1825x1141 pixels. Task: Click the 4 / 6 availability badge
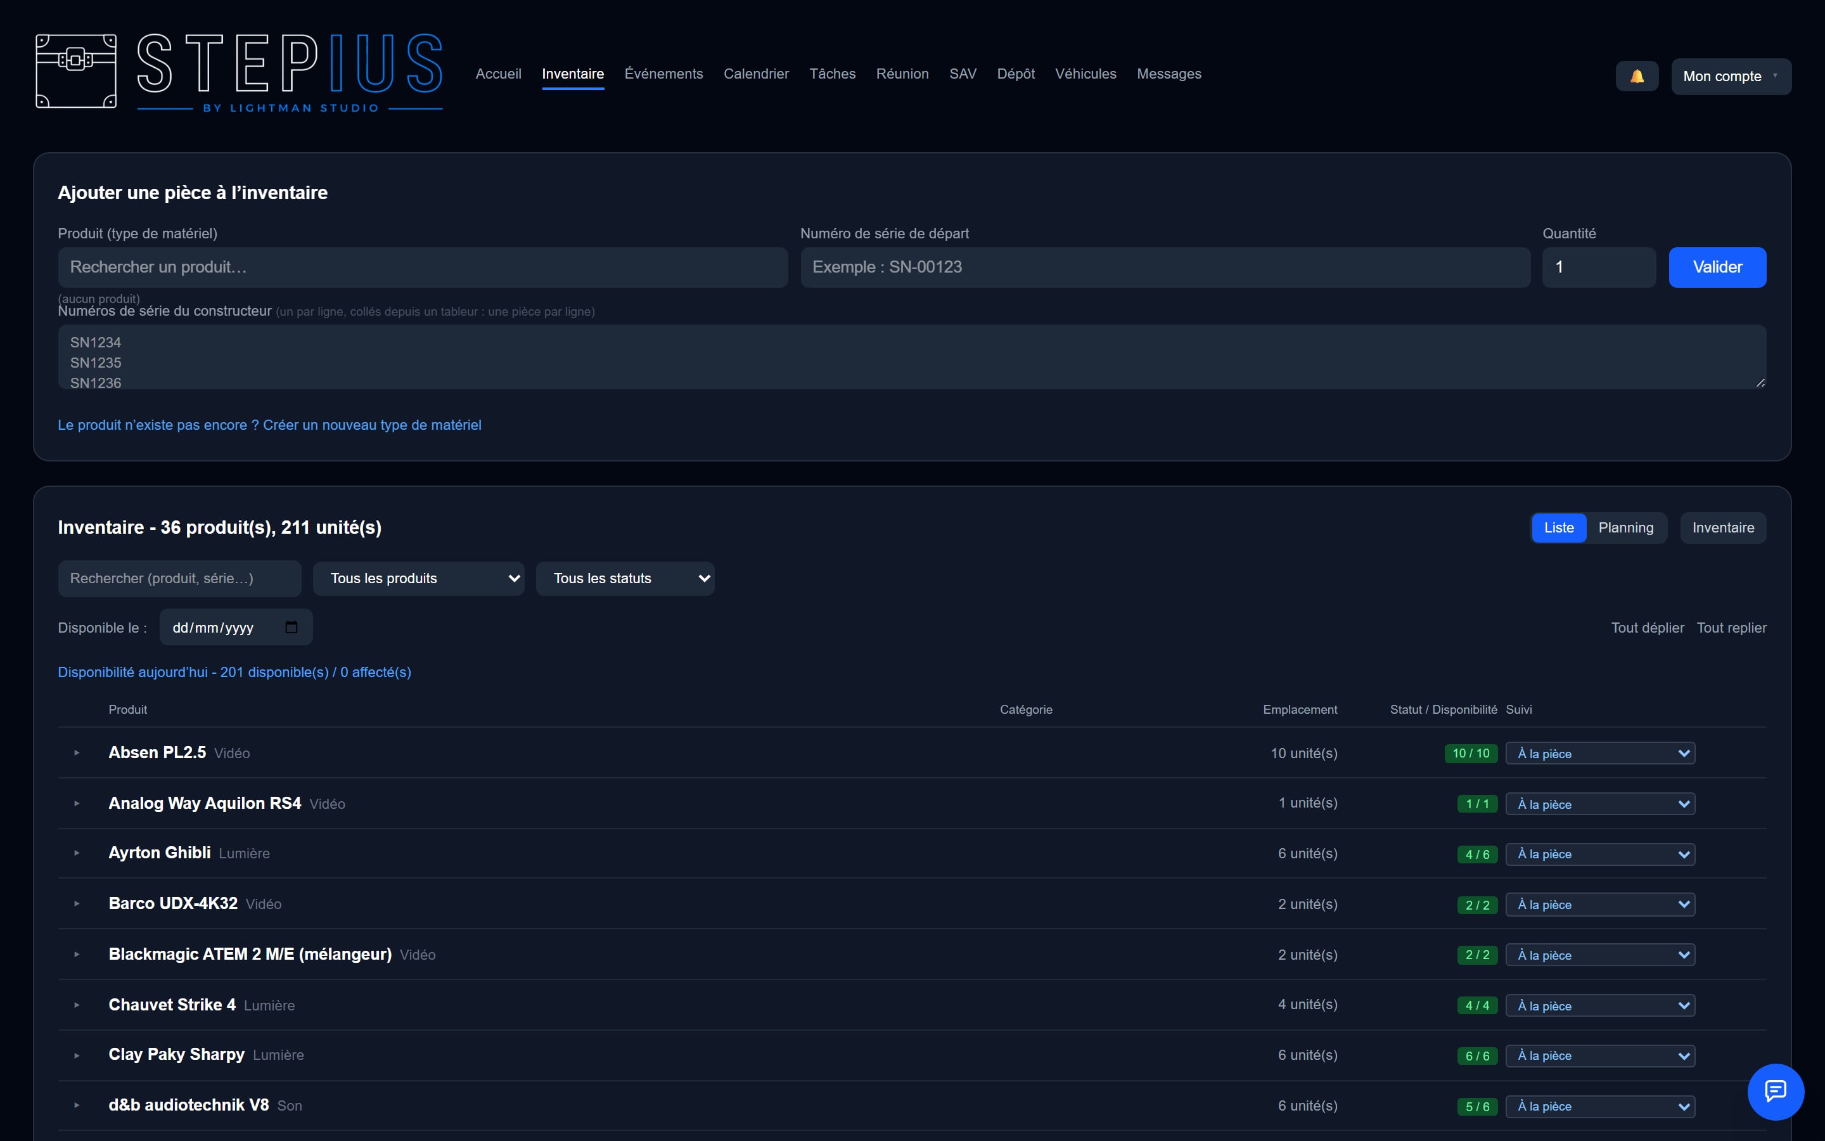click(x=1477, y=854)
